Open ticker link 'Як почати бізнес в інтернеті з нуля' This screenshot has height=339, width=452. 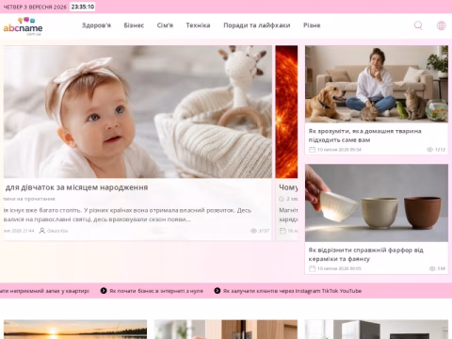click(x=156, y=291)
